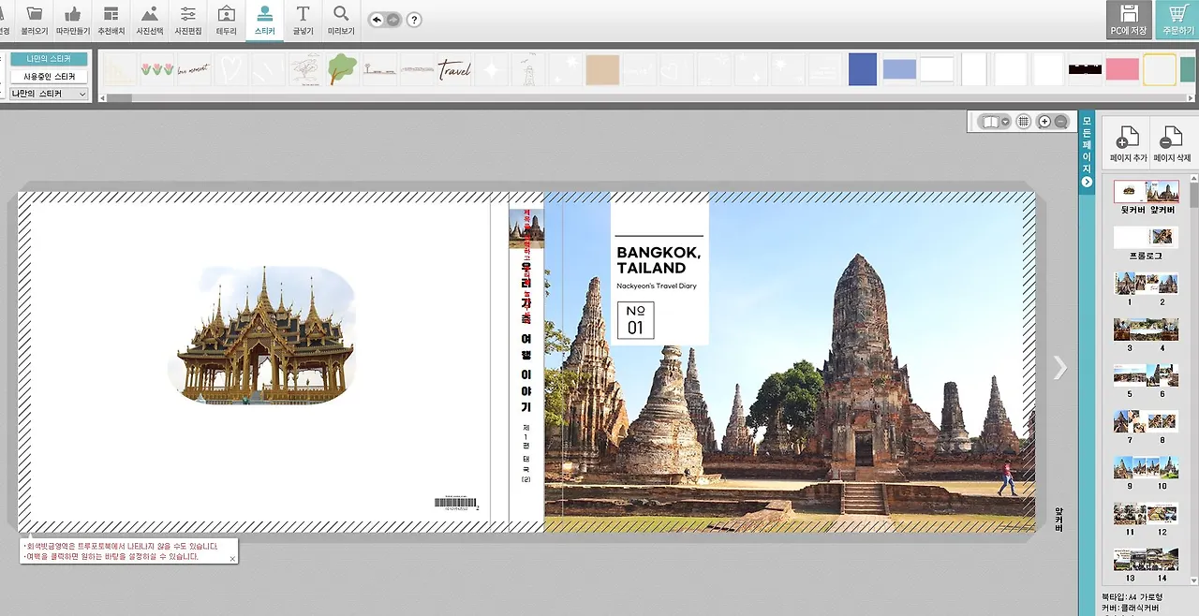Image resolution: width=1199 pixels, height=616 pixels.
Task: Switch to 사용중인 스티커 tab
Action: coord(49,76)
